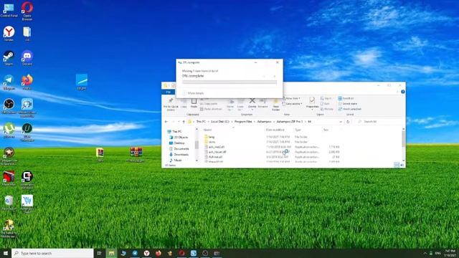Switch to details view in Explorer status bar
Viewport: 459px width, 258px height.
(x=397, y=166)
